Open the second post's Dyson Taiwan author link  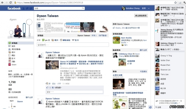coord(53,99)
